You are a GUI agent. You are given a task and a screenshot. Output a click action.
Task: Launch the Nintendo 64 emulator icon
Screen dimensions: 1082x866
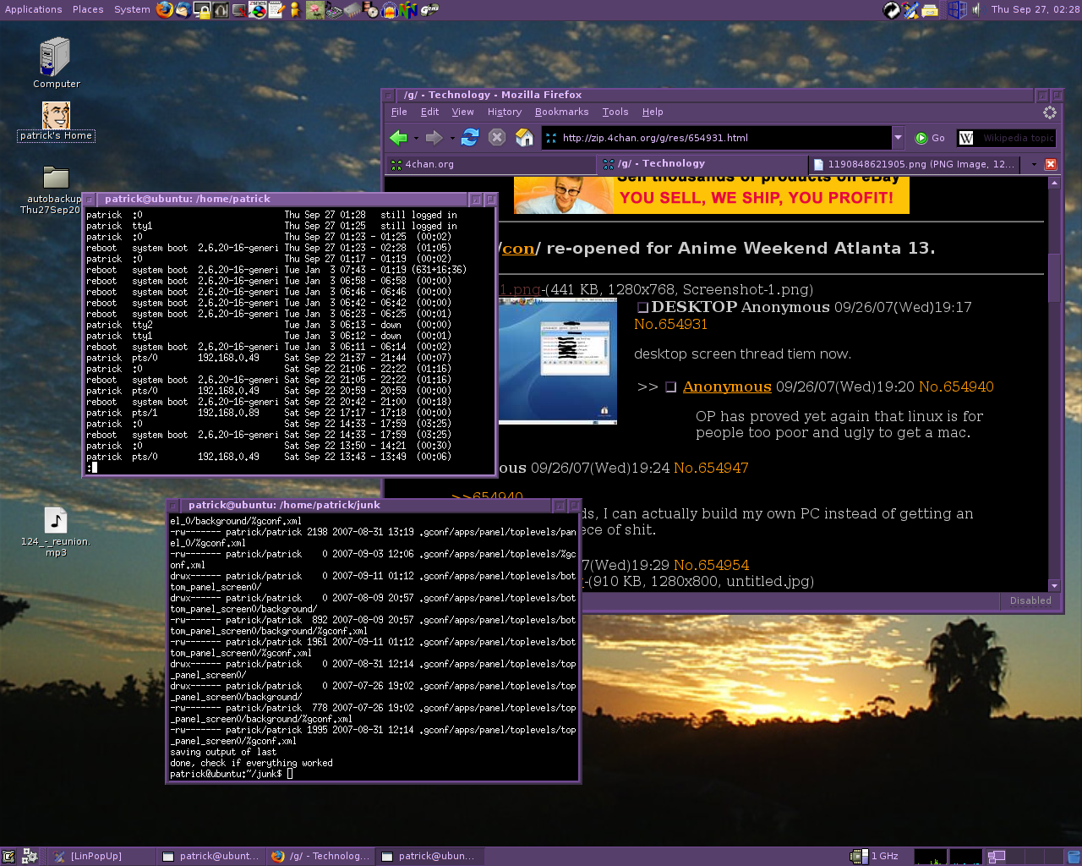click(408, 10)
